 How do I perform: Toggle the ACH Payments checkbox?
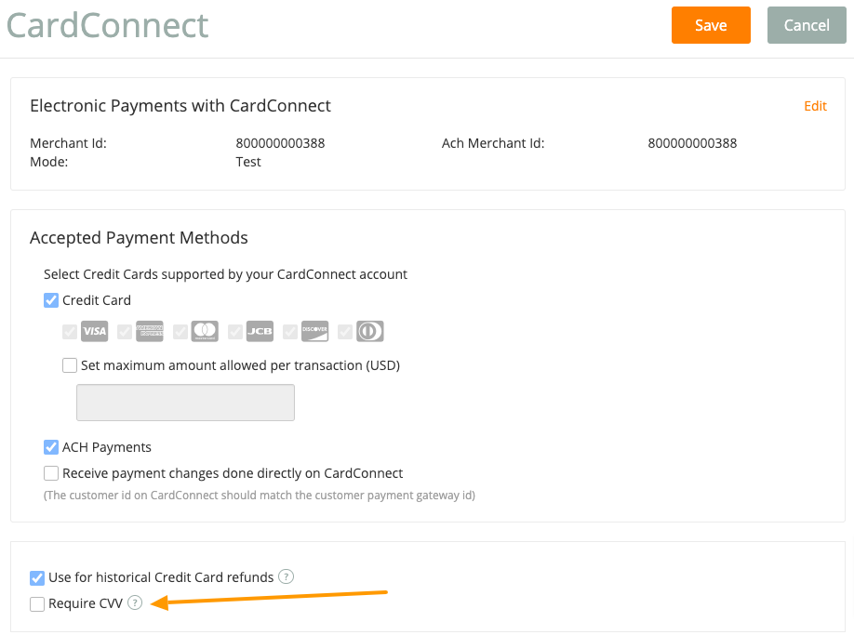pos(51,447)
